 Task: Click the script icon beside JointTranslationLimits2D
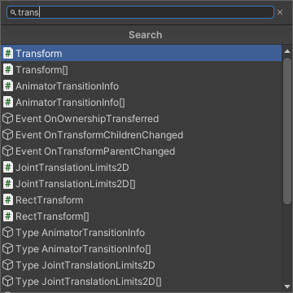click(8, 167)
